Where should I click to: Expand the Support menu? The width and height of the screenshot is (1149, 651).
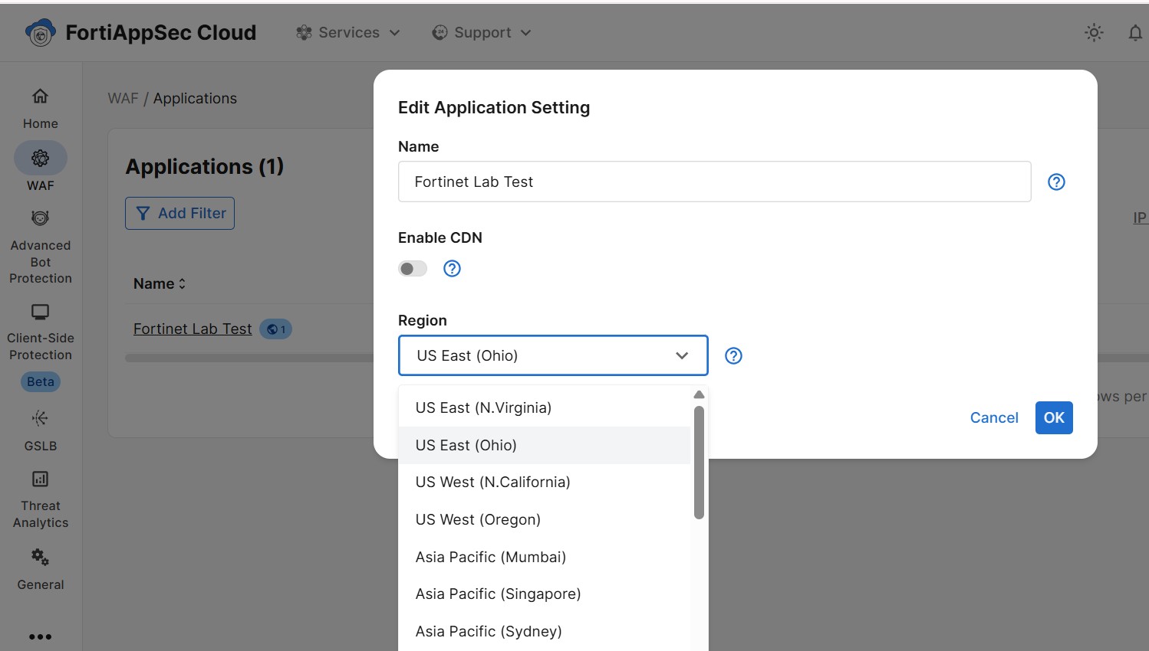point(482,33)
